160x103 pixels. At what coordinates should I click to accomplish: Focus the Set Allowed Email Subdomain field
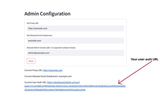(x=75, y=41)
